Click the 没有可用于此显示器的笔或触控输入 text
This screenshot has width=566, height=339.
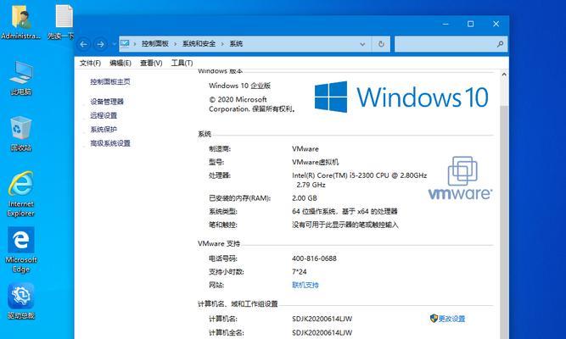(345, 225)
